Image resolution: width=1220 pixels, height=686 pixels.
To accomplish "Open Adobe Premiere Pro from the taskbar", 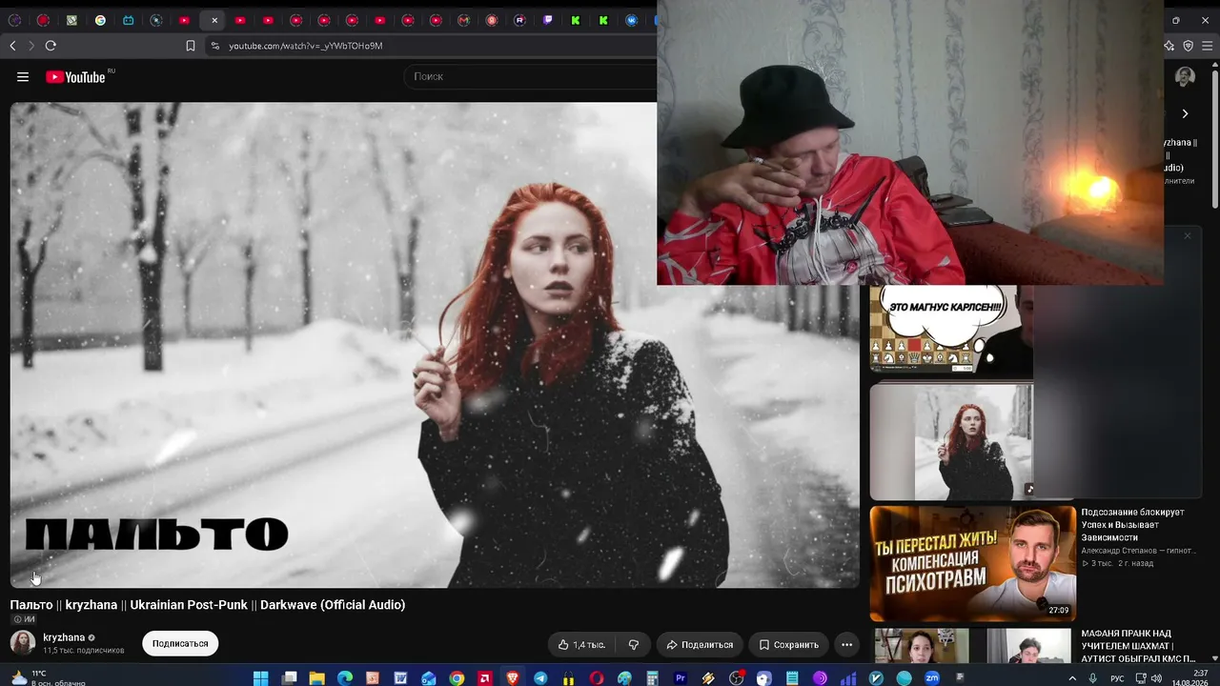I will 681,678.
